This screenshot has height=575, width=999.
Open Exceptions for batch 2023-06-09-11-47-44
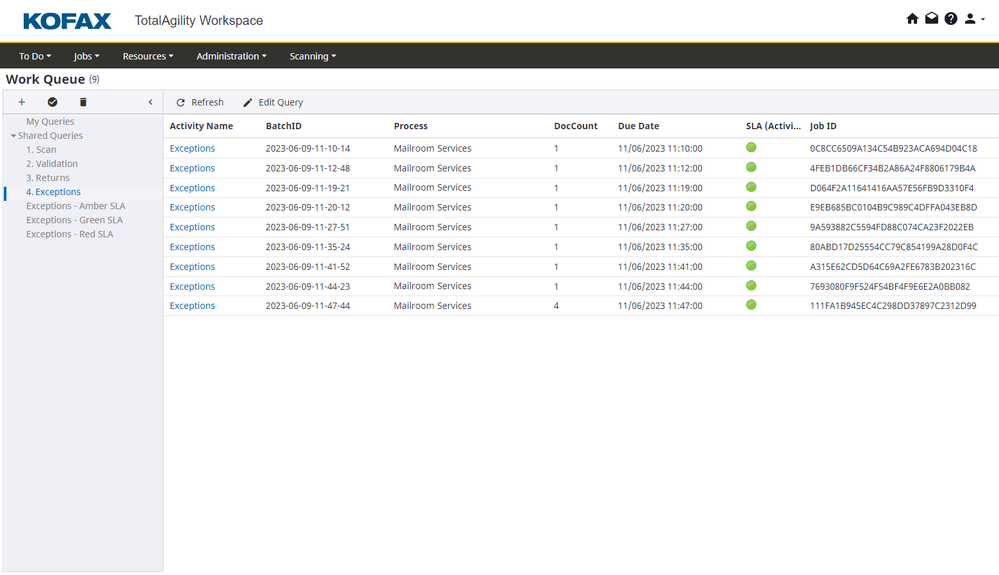click(192, 306)
